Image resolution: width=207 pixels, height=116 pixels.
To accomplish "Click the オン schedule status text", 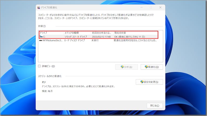I will [44, 82].
